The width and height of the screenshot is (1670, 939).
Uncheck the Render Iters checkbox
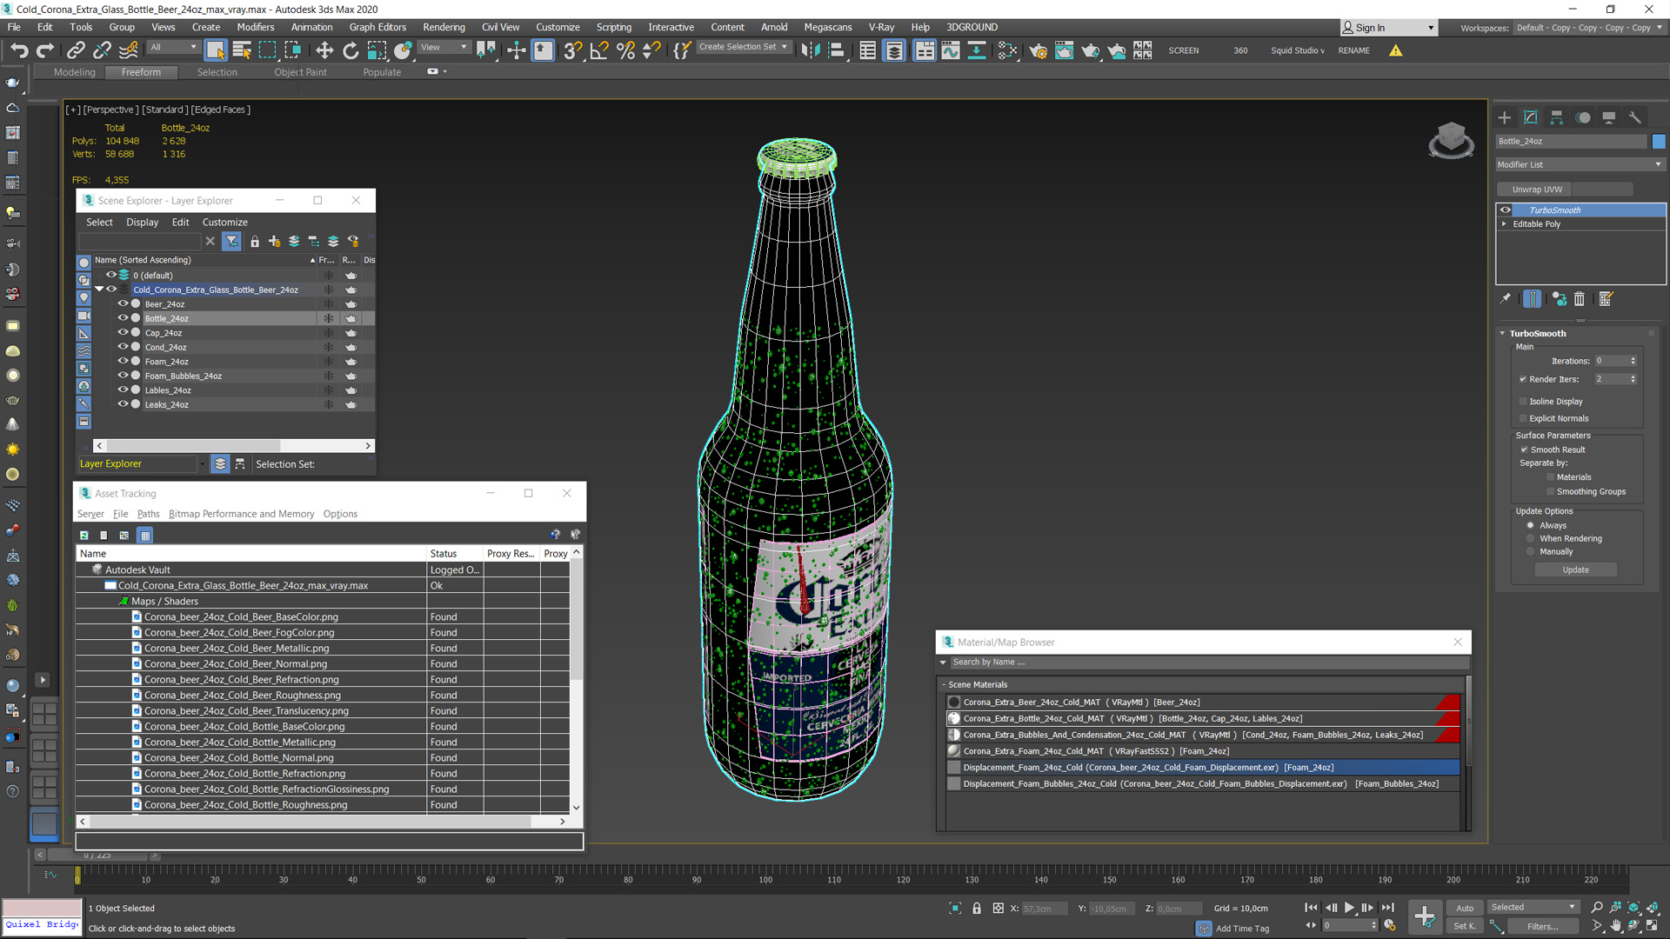pos(1523,379)
